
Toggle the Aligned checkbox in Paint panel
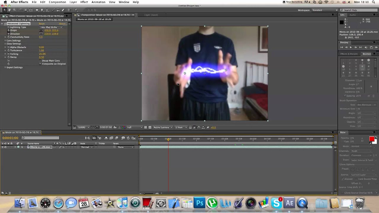pyautogui.click(x=343, y=179)
